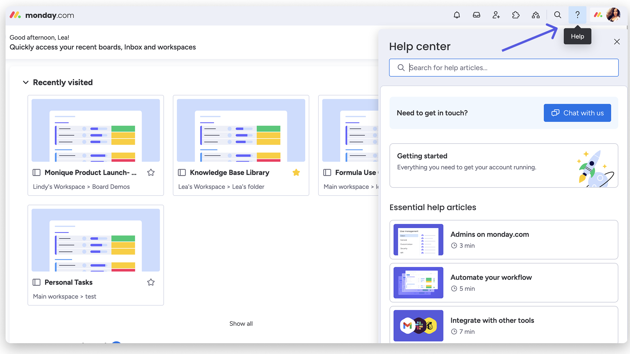Click the Admins on monday.com article thumbnail
Screen dimensions: 630x354
pos(418,240)
